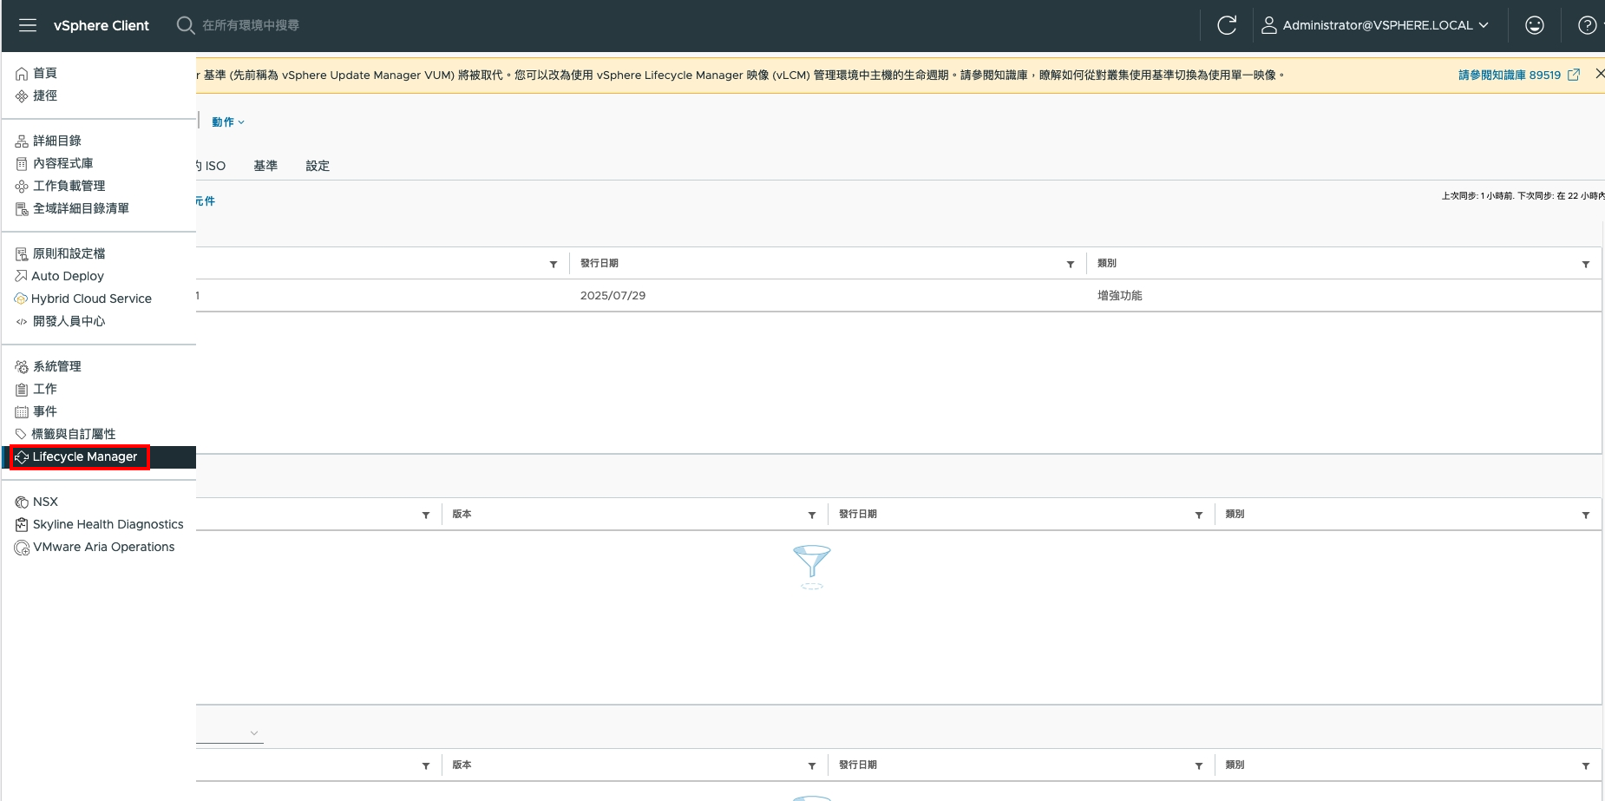Click the 類別 header in top table
The image size is (1605, 801).
click(1107, 263)
